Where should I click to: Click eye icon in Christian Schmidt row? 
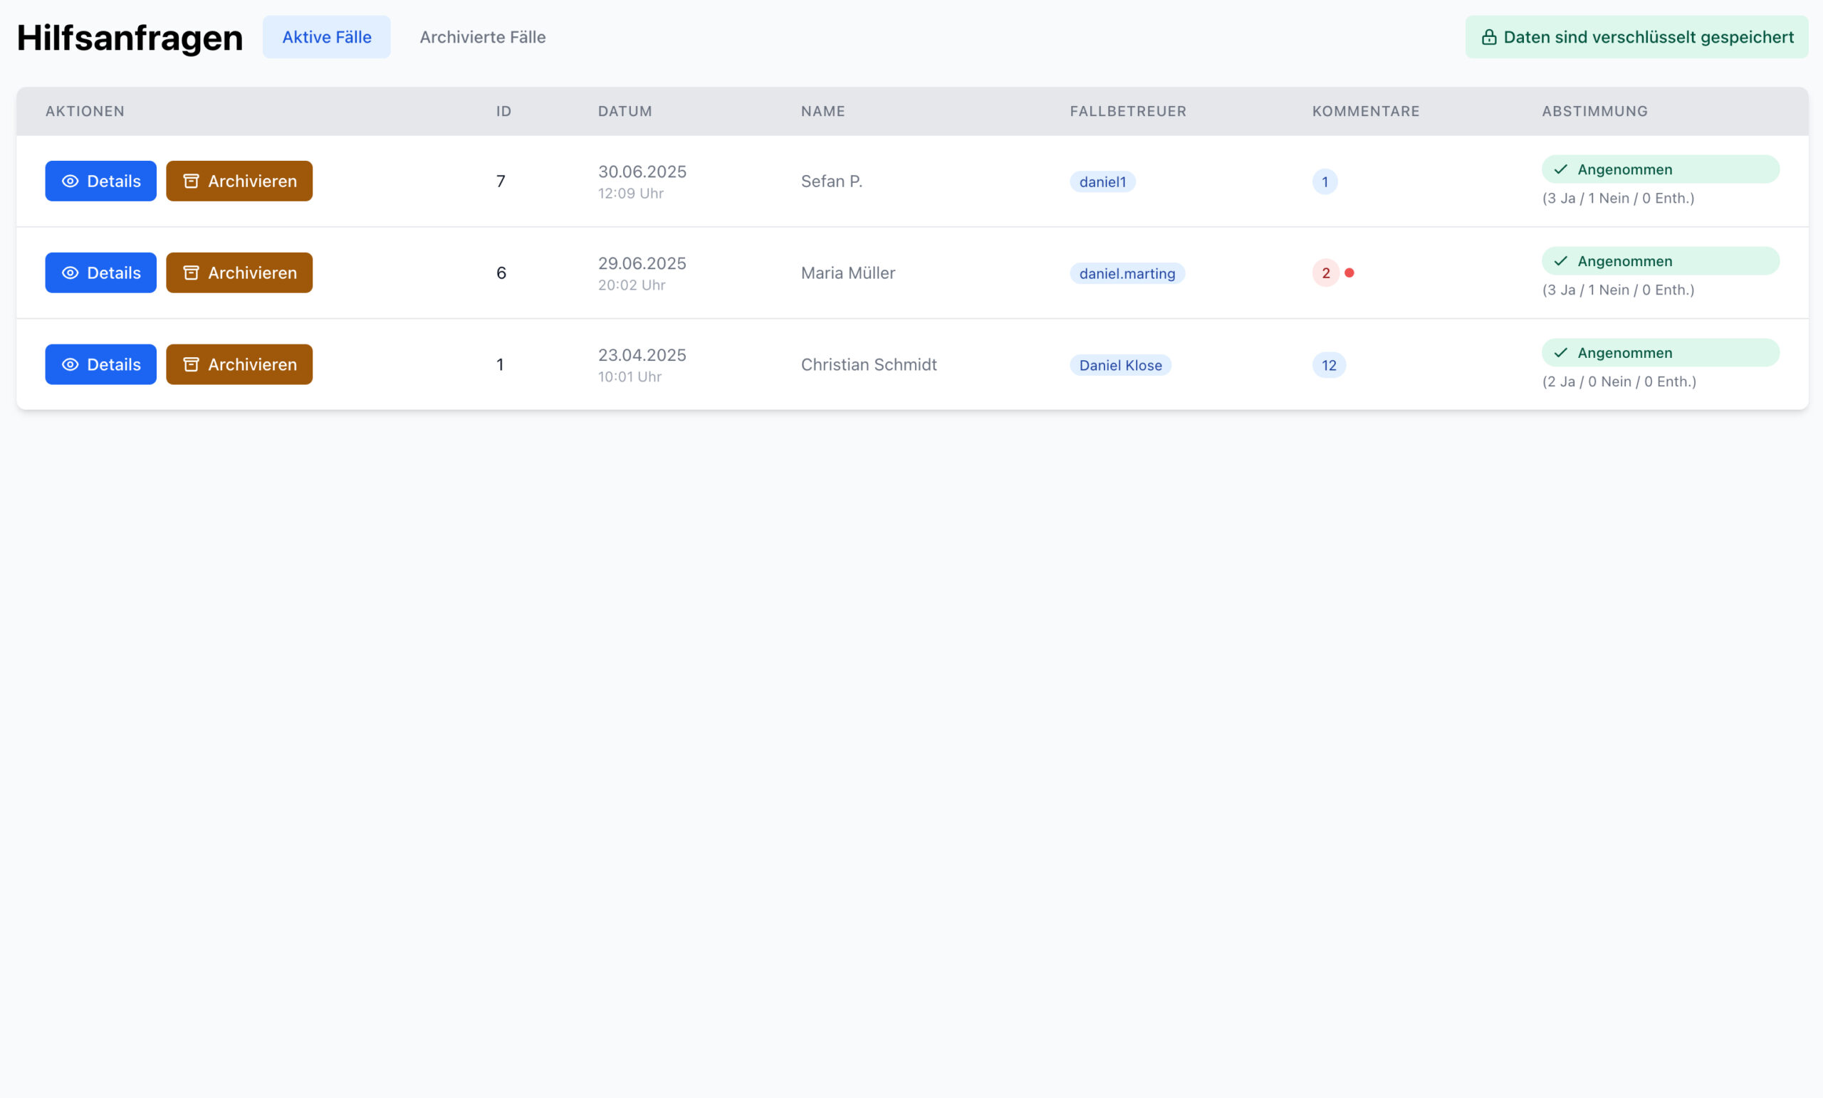(70, 364)
